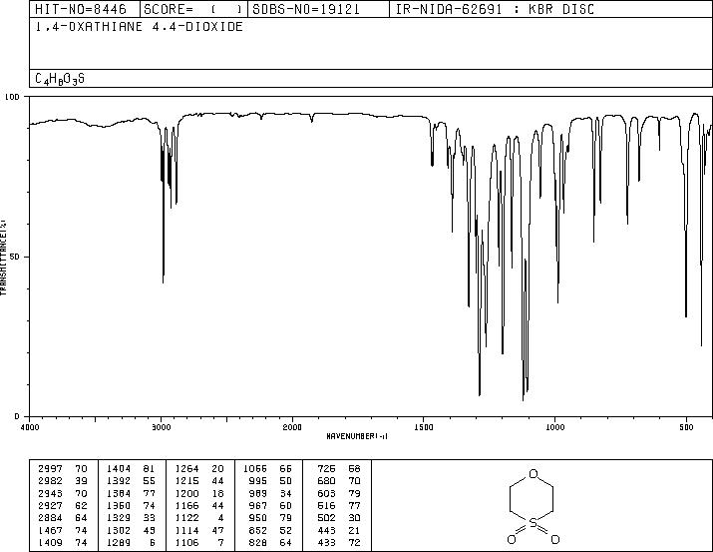Select peak table entry 680

coord(326,481)
